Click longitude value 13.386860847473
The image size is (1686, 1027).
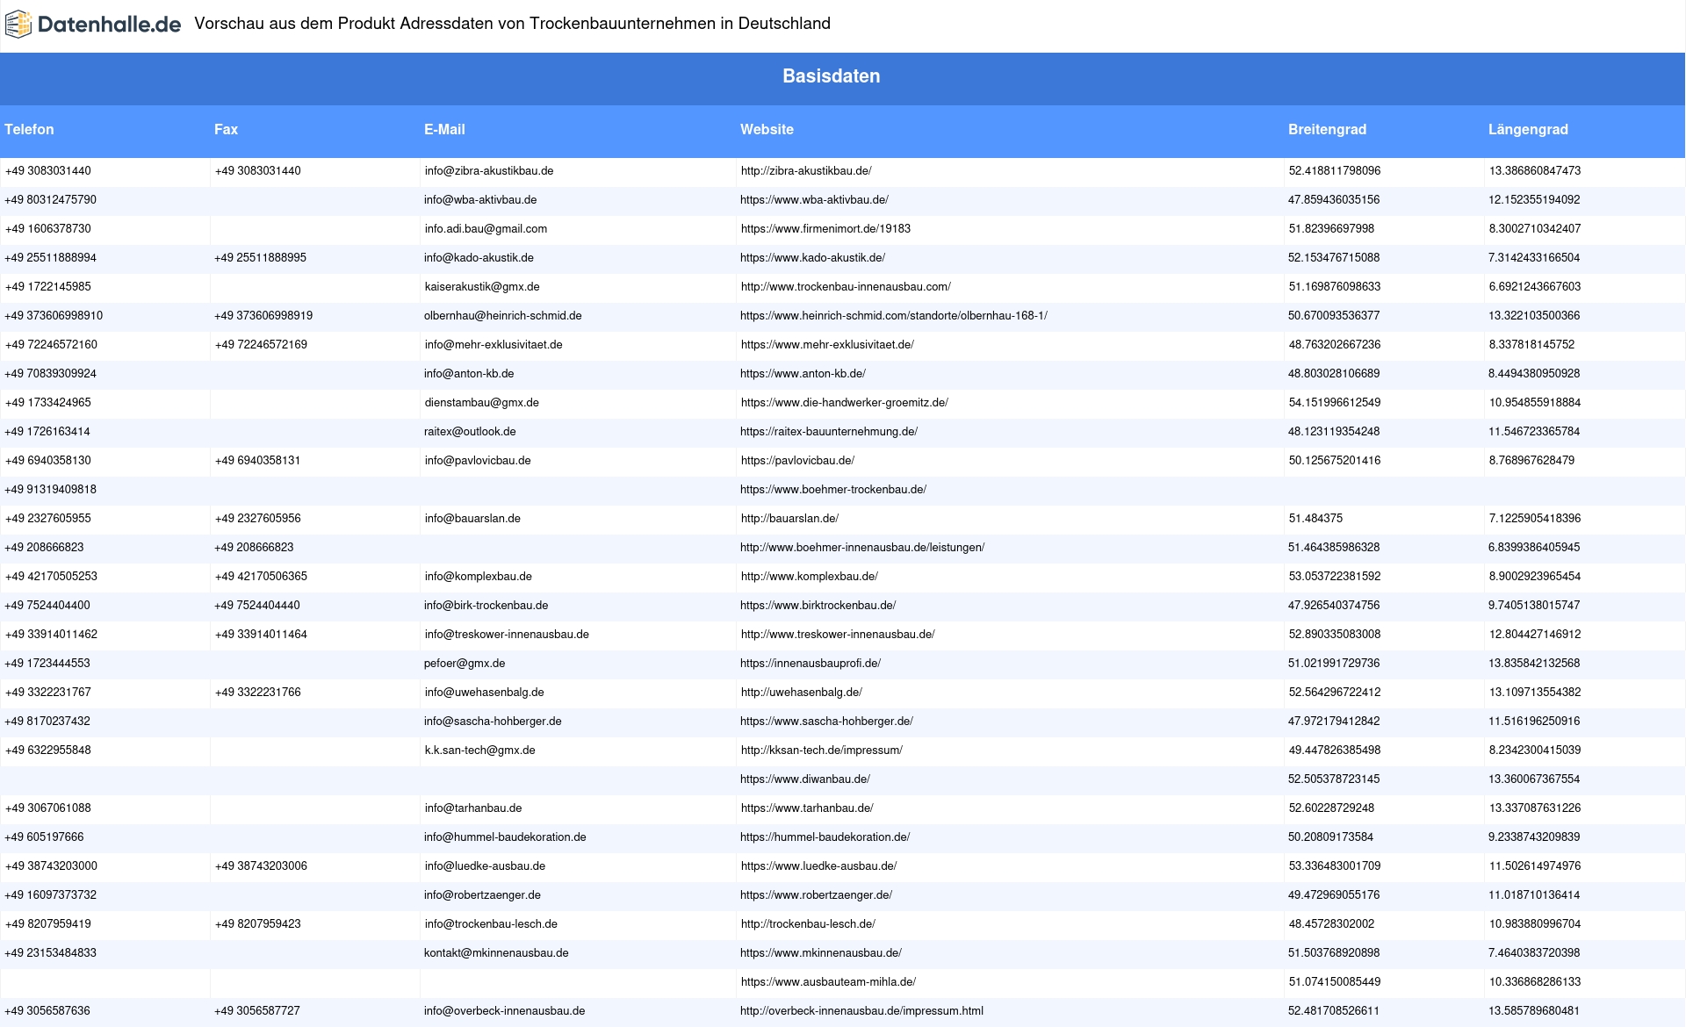tap(1535, 171)
